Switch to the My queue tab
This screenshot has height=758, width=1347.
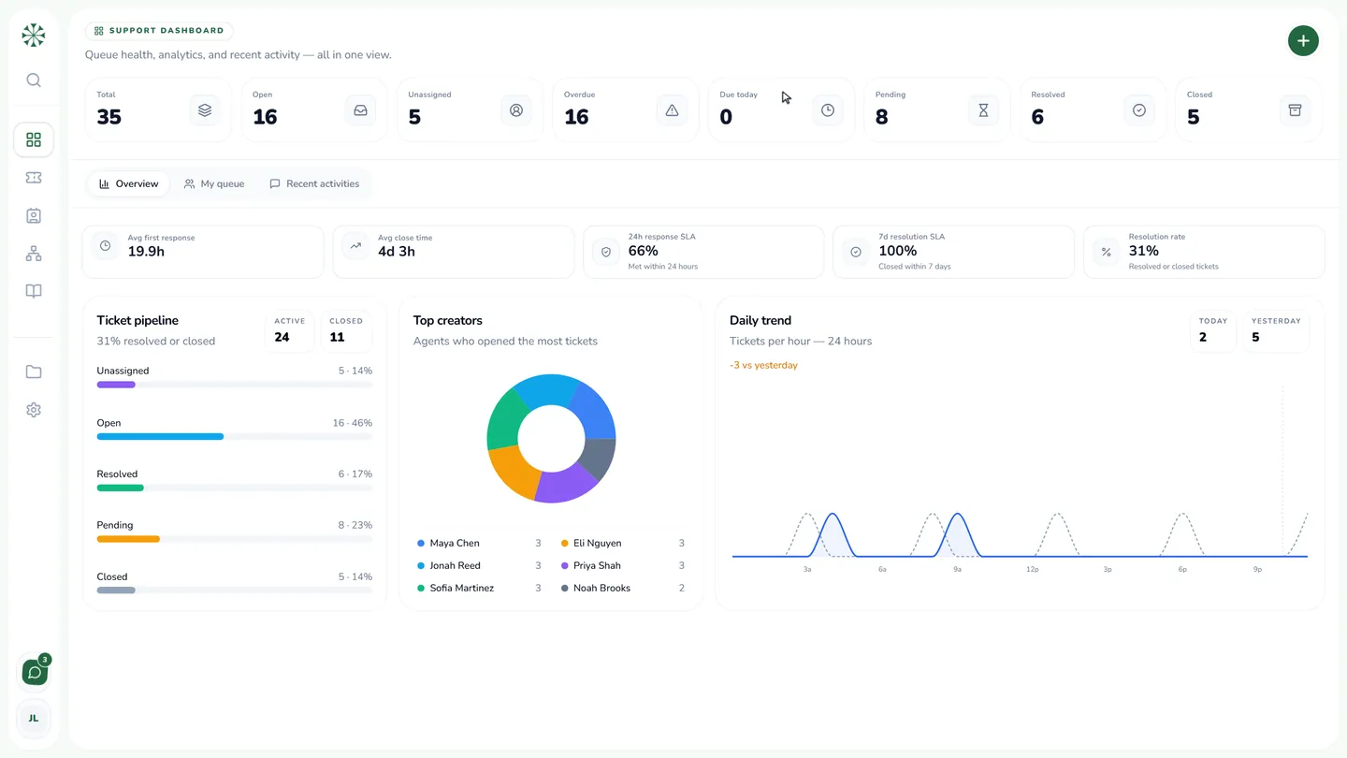click(214, 184)
